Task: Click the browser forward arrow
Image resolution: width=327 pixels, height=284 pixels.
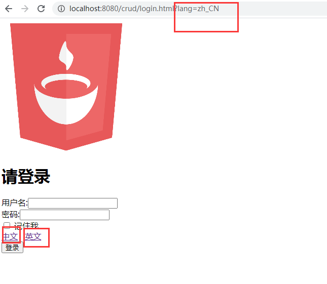Action: pyautogui.click(x=25, y=9)
